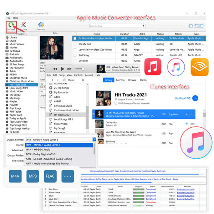Image resolution: width=214 pixels, height=214 pixels.
Task: Check the Oh My God row checkbox
Action: tap(75, 44)
